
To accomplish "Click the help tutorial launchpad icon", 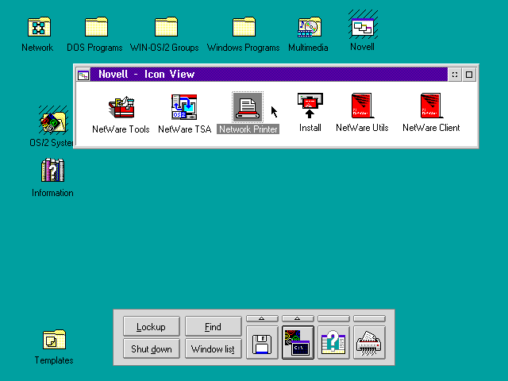I will pyautogui.click(x=333, y=343).
